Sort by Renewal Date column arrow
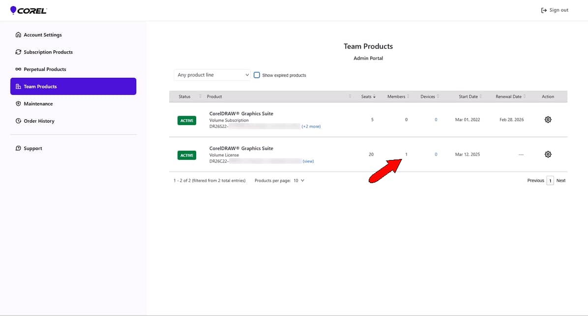 pyautogui.click(x=524, y=96)
